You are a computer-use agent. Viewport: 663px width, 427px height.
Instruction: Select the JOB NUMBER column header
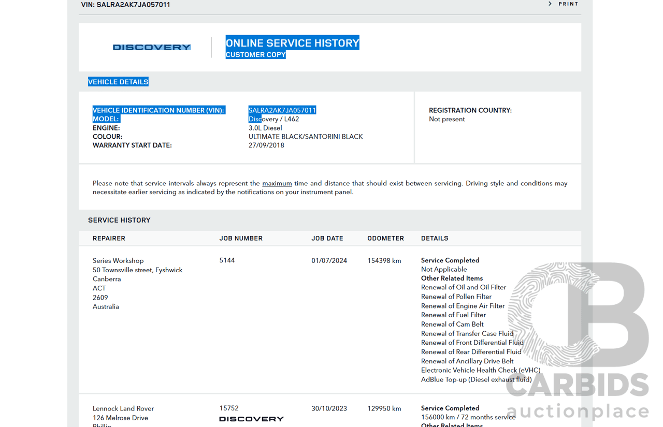241,239
